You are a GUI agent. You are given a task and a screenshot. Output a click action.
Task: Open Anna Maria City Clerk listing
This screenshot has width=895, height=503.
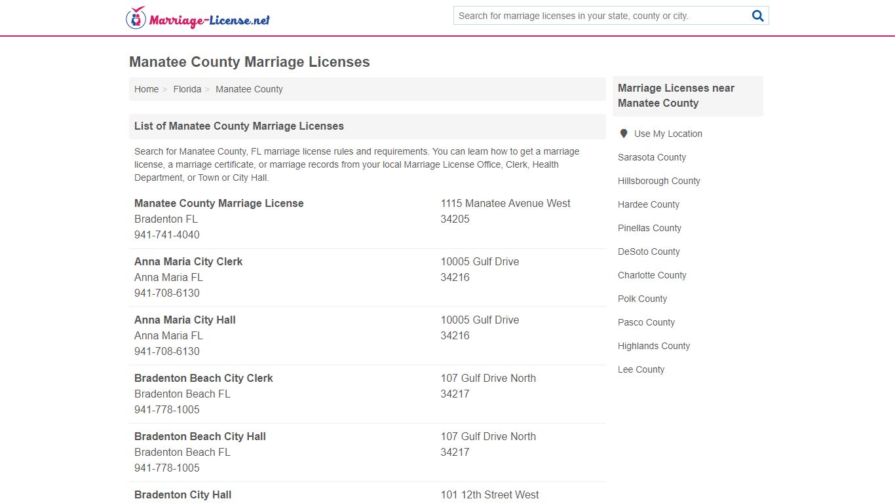coord(188,261)
